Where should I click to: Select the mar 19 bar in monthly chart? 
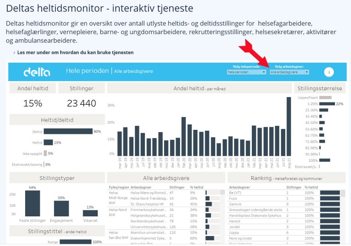120,144
